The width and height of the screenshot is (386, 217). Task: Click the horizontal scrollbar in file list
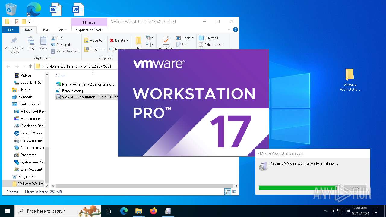tap(144, 186)
